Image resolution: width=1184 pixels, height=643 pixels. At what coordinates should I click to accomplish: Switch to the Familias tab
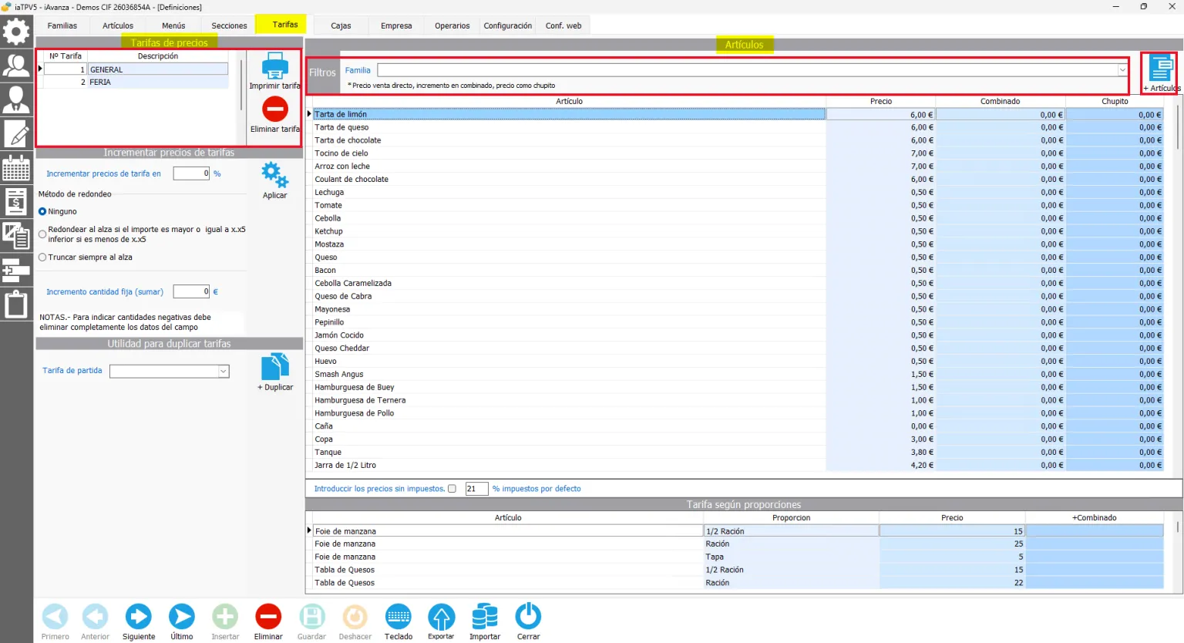62,25
